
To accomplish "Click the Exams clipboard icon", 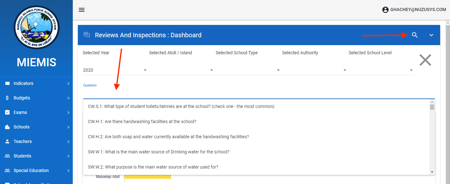I will pos(8,112).
